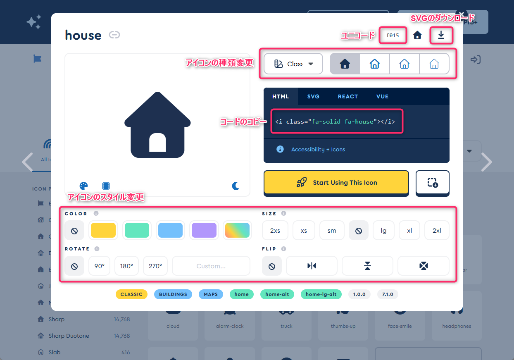Viewport: 514px width, 360px height.
Task: Switch to the SVG code tab
Action: [x=313, y=96]
